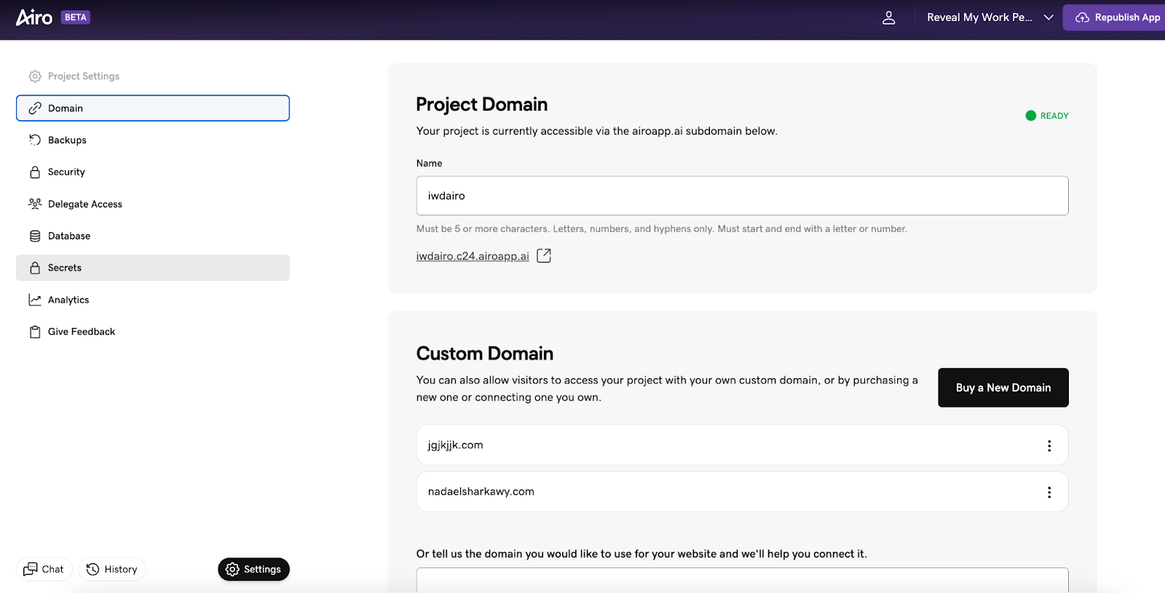Image resolution: width=1165 pixels, height=593 pixels.
Task: Click the Airo logo
Action: pyautogui.click(x=34, y=17)
